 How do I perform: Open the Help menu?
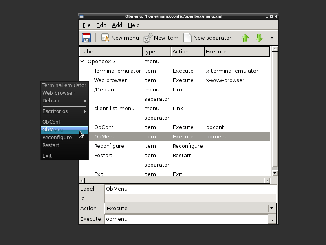click(x=134, y=25)
